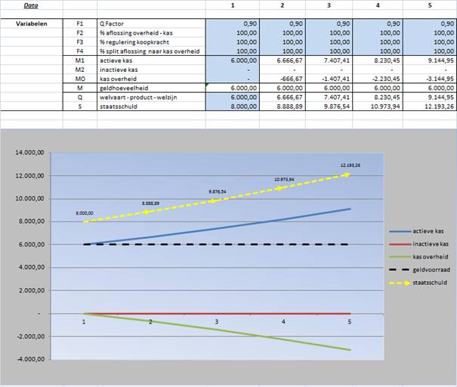
Task: Select column header '3' in the table
Action: [x=329, y=6]
